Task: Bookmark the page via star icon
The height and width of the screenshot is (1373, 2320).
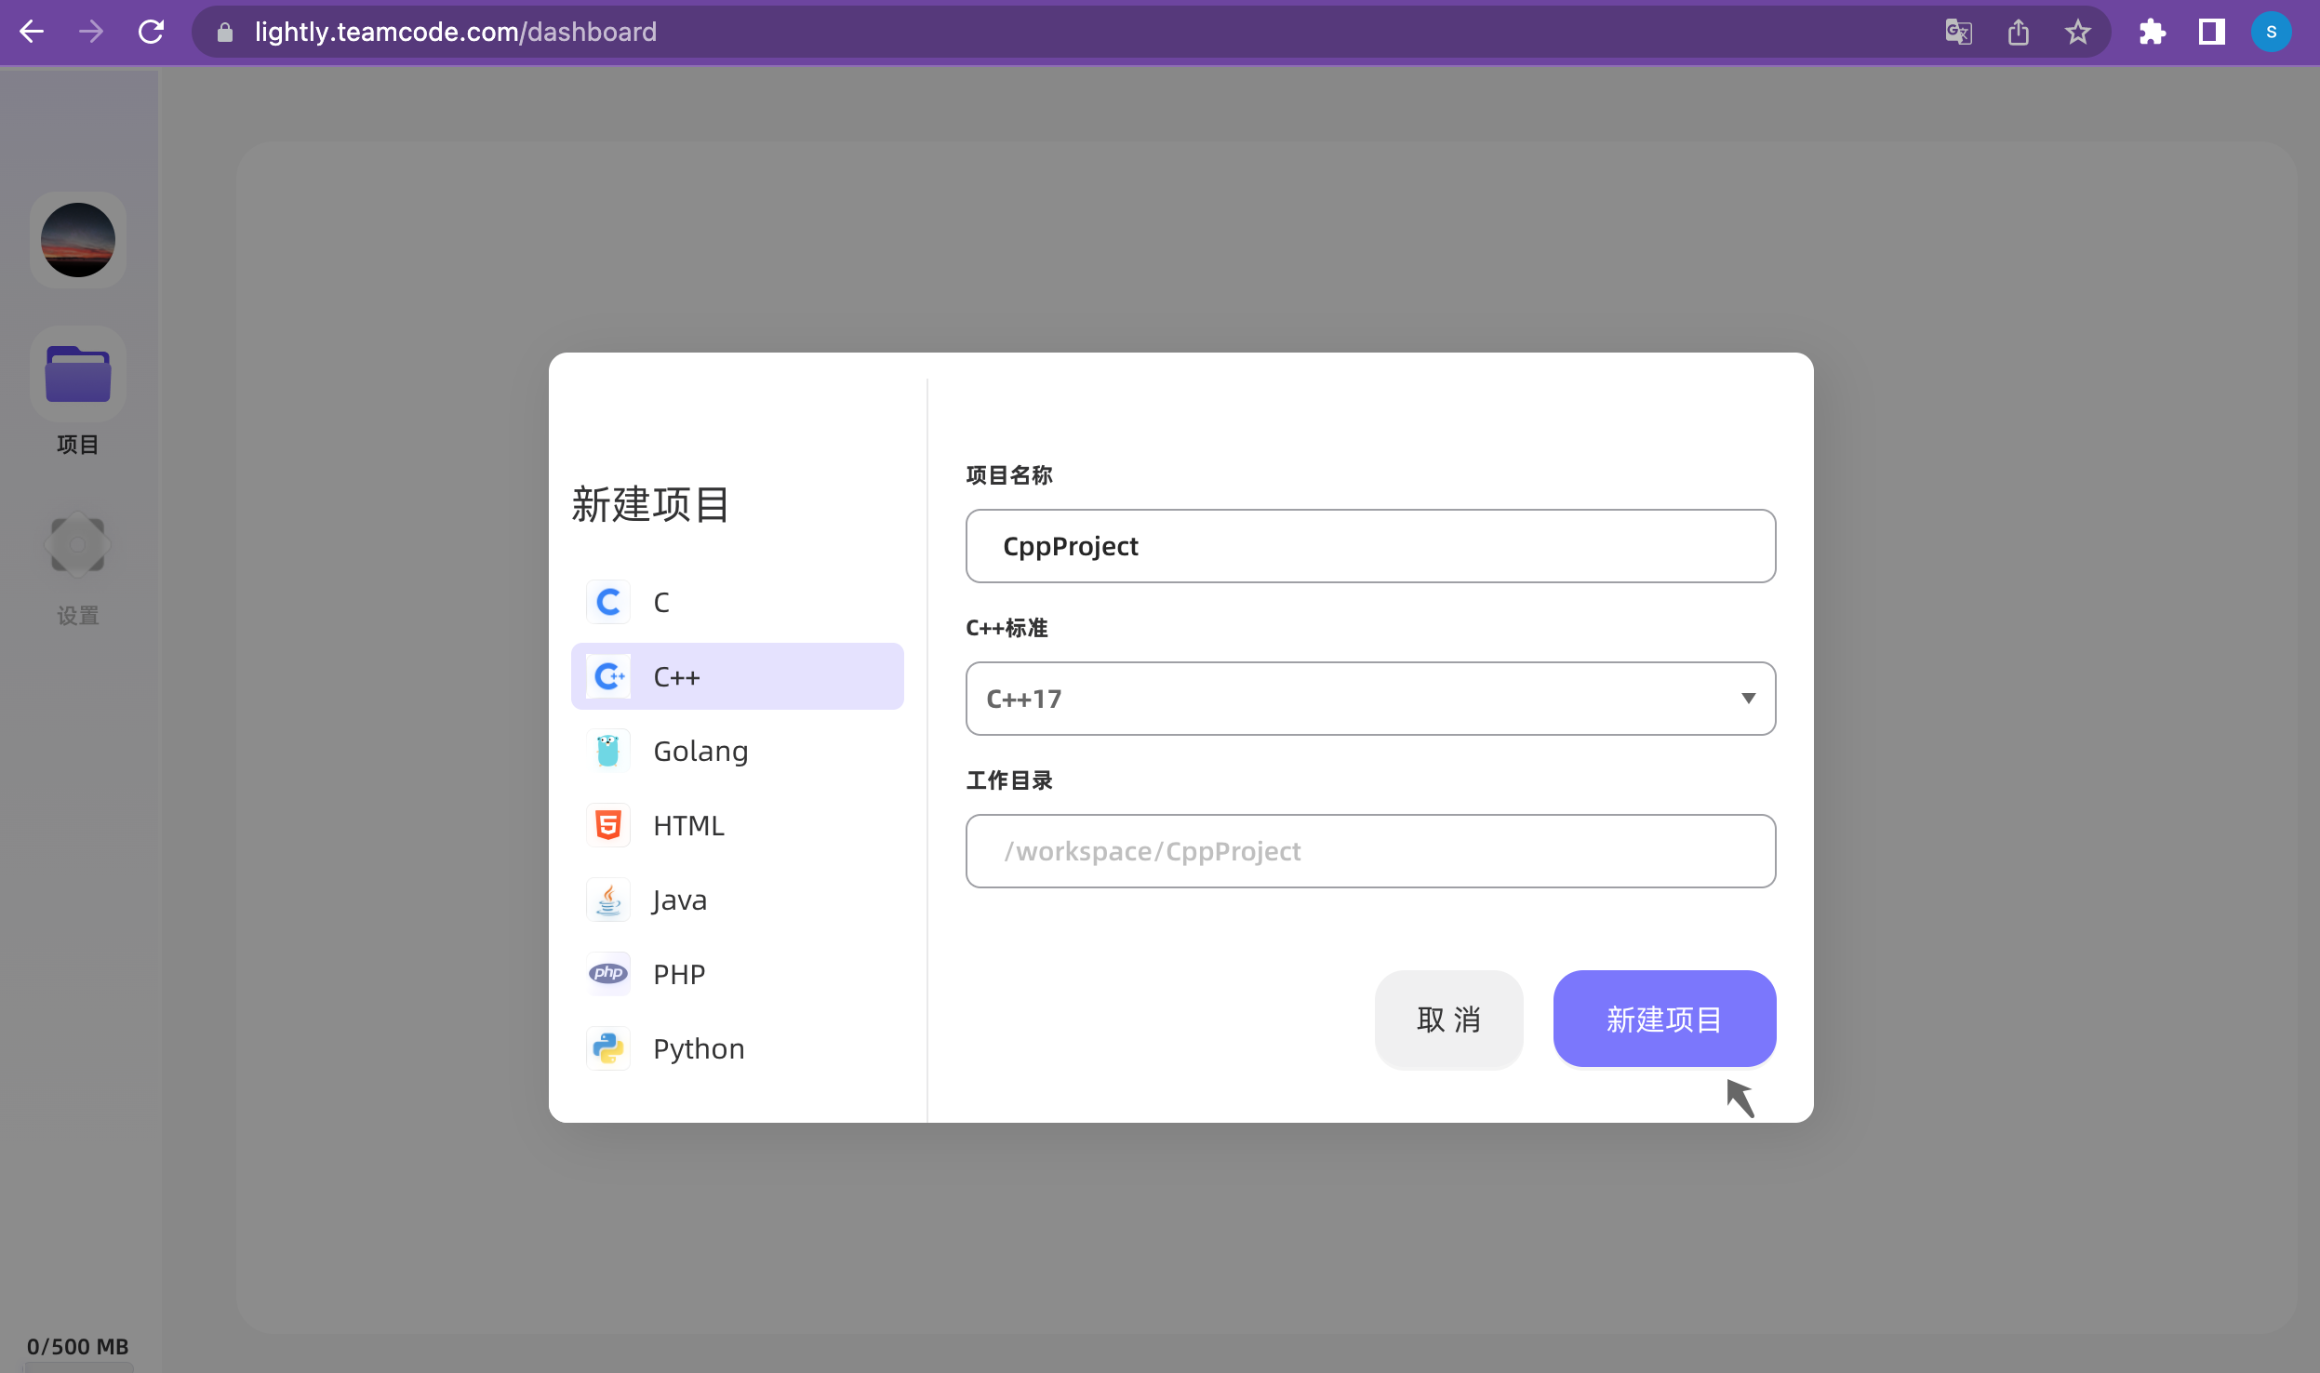Action: 2078,32
